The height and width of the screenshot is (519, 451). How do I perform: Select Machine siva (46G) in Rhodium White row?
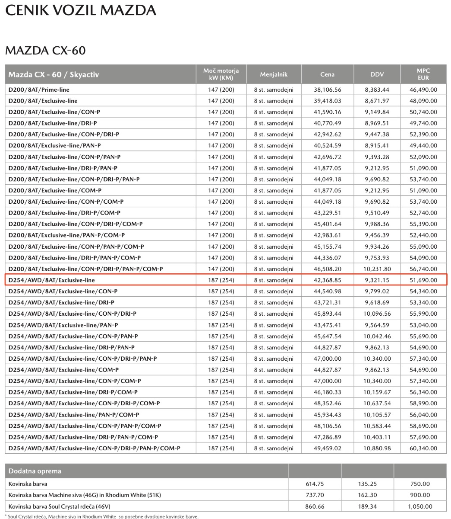point(226,495)
